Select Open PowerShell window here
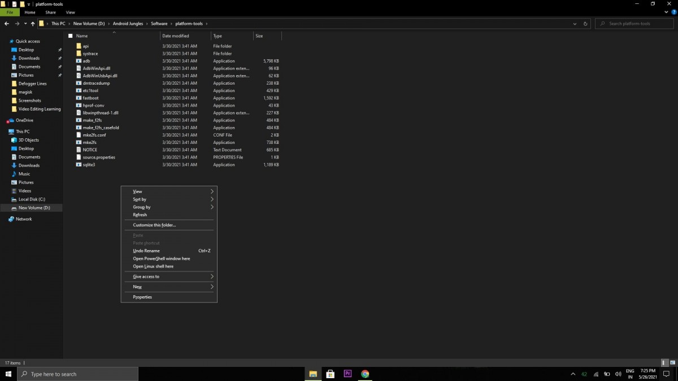This screenshot has width=678, height=381. (x=162, y=259)
